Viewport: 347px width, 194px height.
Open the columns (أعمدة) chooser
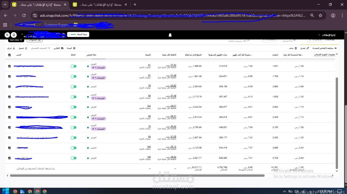click(x=71, y=48)
